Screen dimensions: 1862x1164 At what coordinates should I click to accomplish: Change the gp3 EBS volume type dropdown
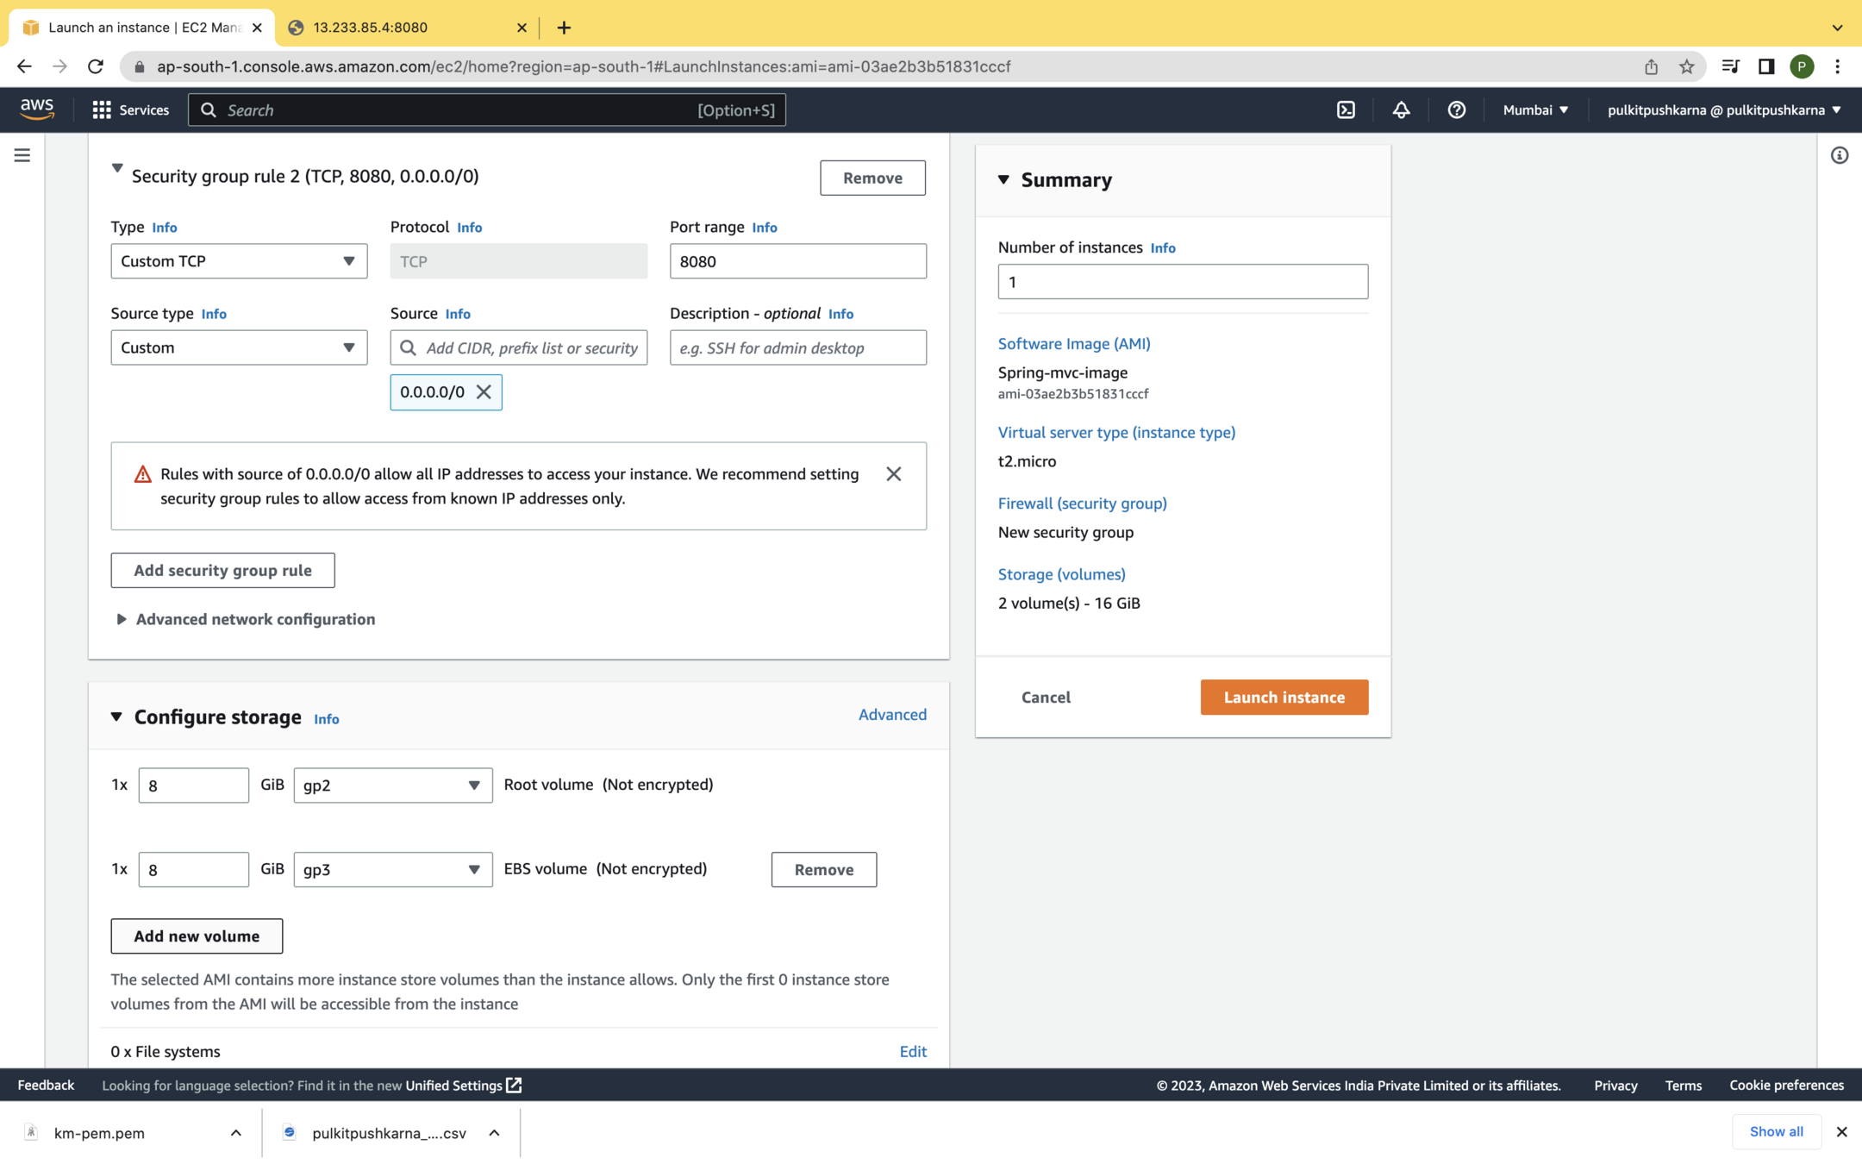click(x=392, y=869)
